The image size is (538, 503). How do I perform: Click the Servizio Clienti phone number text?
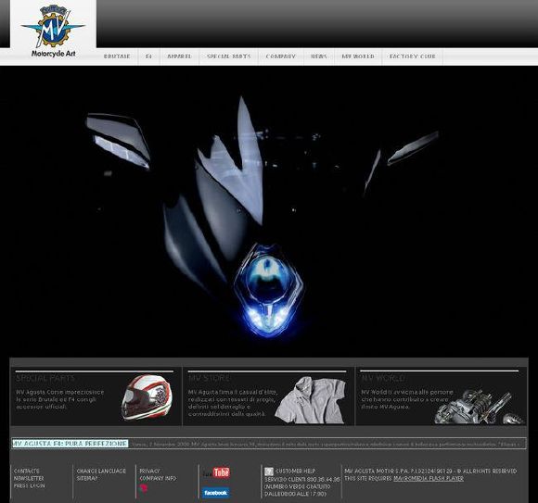click(302, 479)
